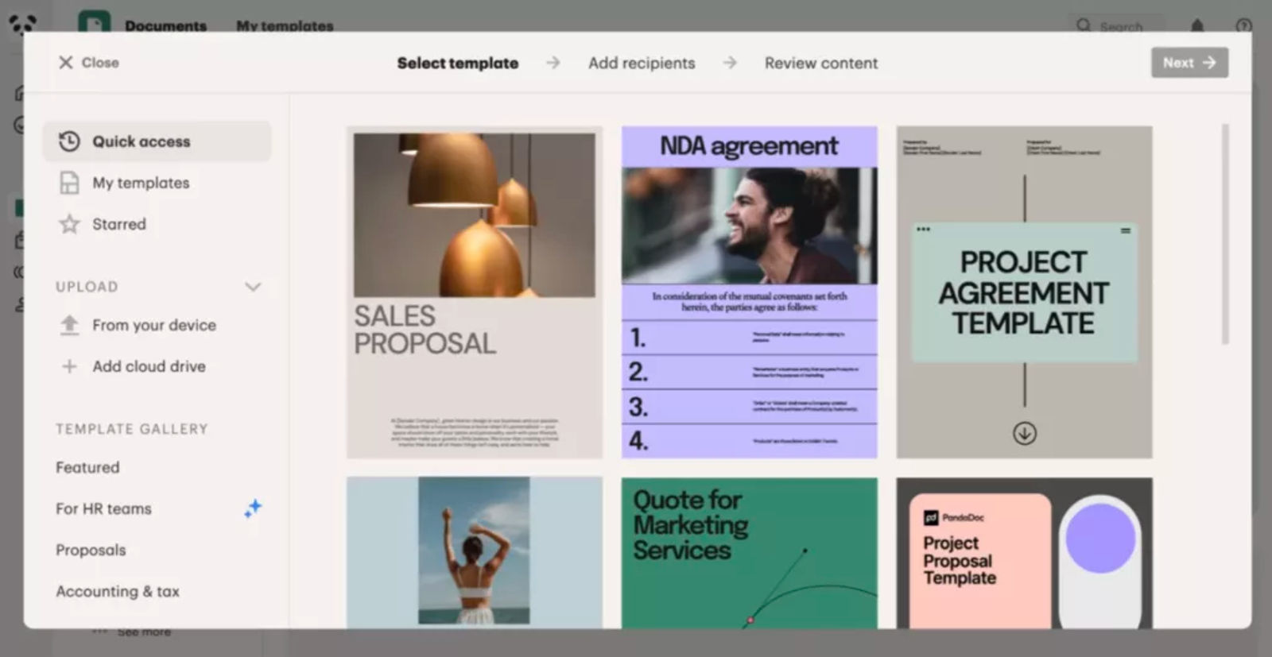Screen dimensions: 1272x657
Task: Click the plus icon for Add cloud drive
Action: tap(69, 366)
